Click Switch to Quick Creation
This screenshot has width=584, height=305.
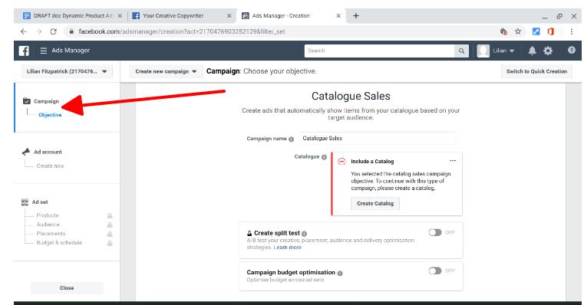tap(536, 71)
